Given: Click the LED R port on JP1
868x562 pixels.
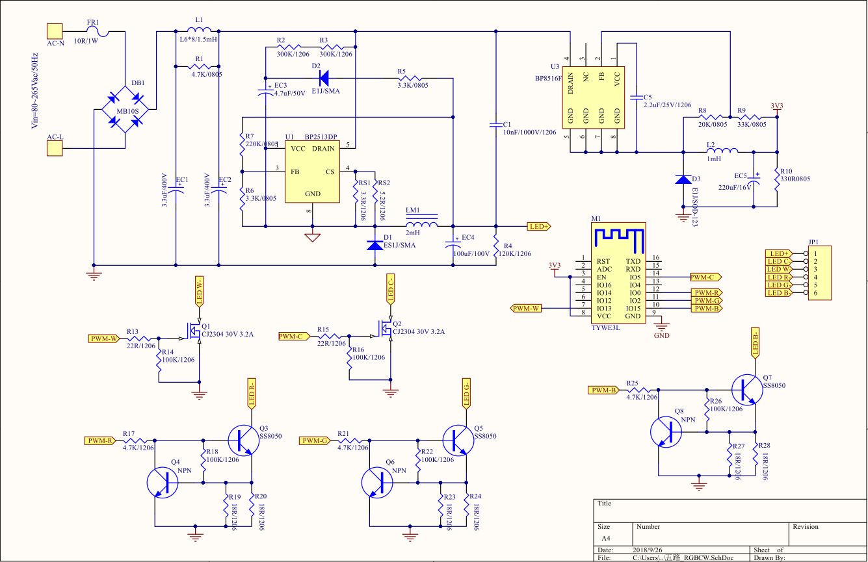Looking at the screenshot, I should [779, 277].
